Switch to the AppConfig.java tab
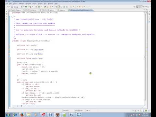Screen dimensions: 156x117 coord(16,10)
